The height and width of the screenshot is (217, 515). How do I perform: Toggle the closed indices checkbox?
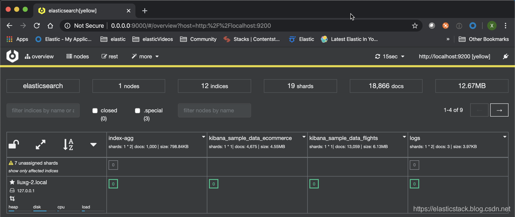click(x=95, y=111)
